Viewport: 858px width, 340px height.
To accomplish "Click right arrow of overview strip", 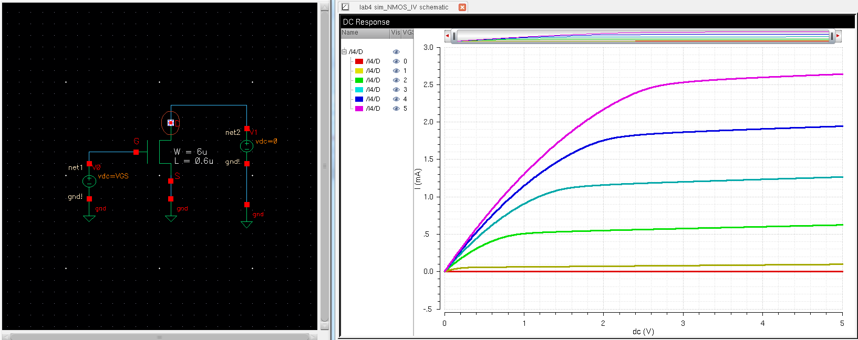I will [x=838, y=36].
